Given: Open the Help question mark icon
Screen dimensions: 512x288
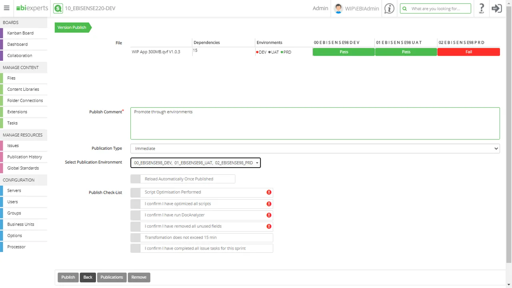Looking at the screenshot, I should coord(482,8).
